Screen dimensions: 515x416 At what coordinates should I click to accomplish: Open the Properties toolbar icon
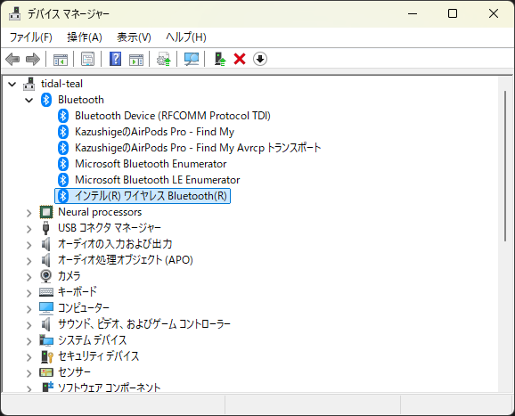click(x=87, y=60)
